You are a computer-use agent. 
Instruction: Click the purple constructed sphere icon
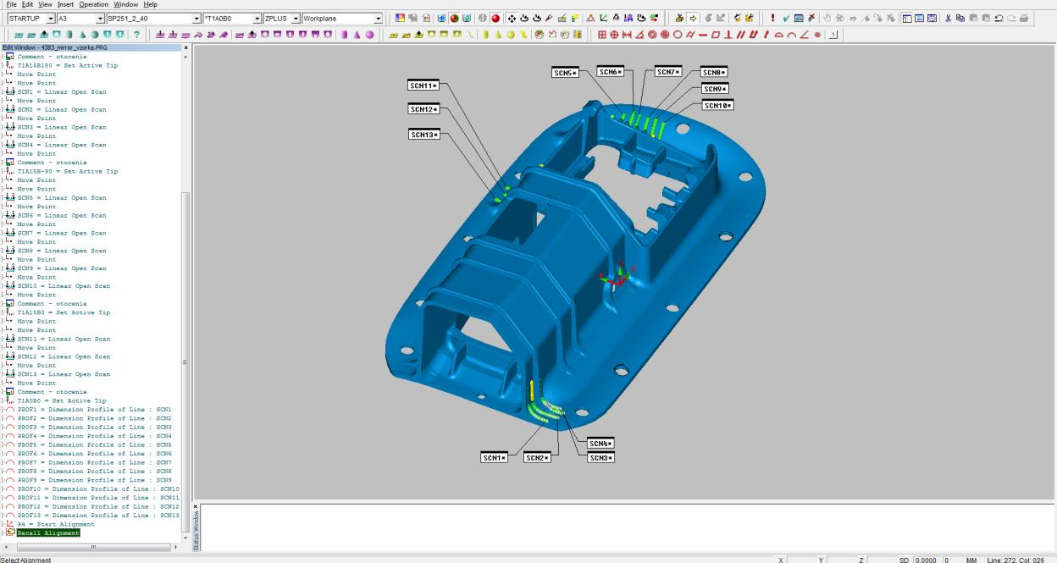click(369, 35)
